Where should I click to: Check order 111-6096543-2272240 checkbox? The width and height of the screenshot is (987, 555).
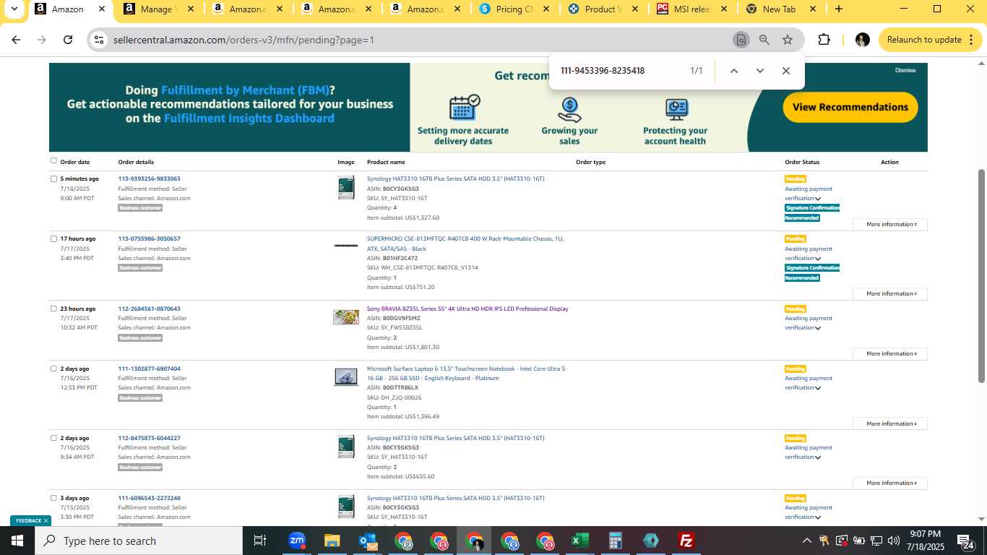[x=53, y=498]
